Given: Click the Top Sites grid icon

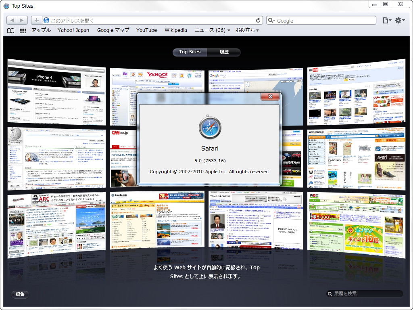Looking at the screenshot, I should pyautogui.click(x=23, y=30).
